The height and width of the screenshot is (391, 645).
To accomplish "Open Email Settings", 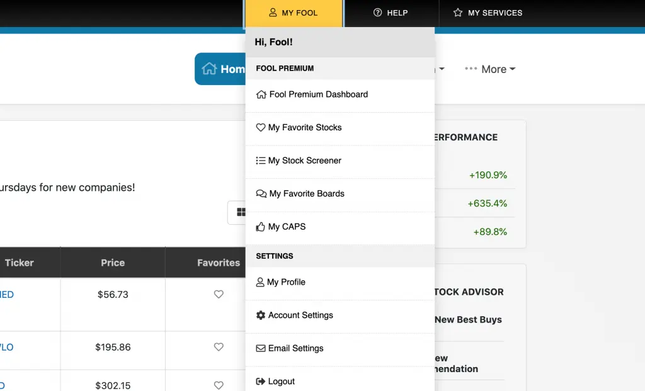I will click(340, 349).
